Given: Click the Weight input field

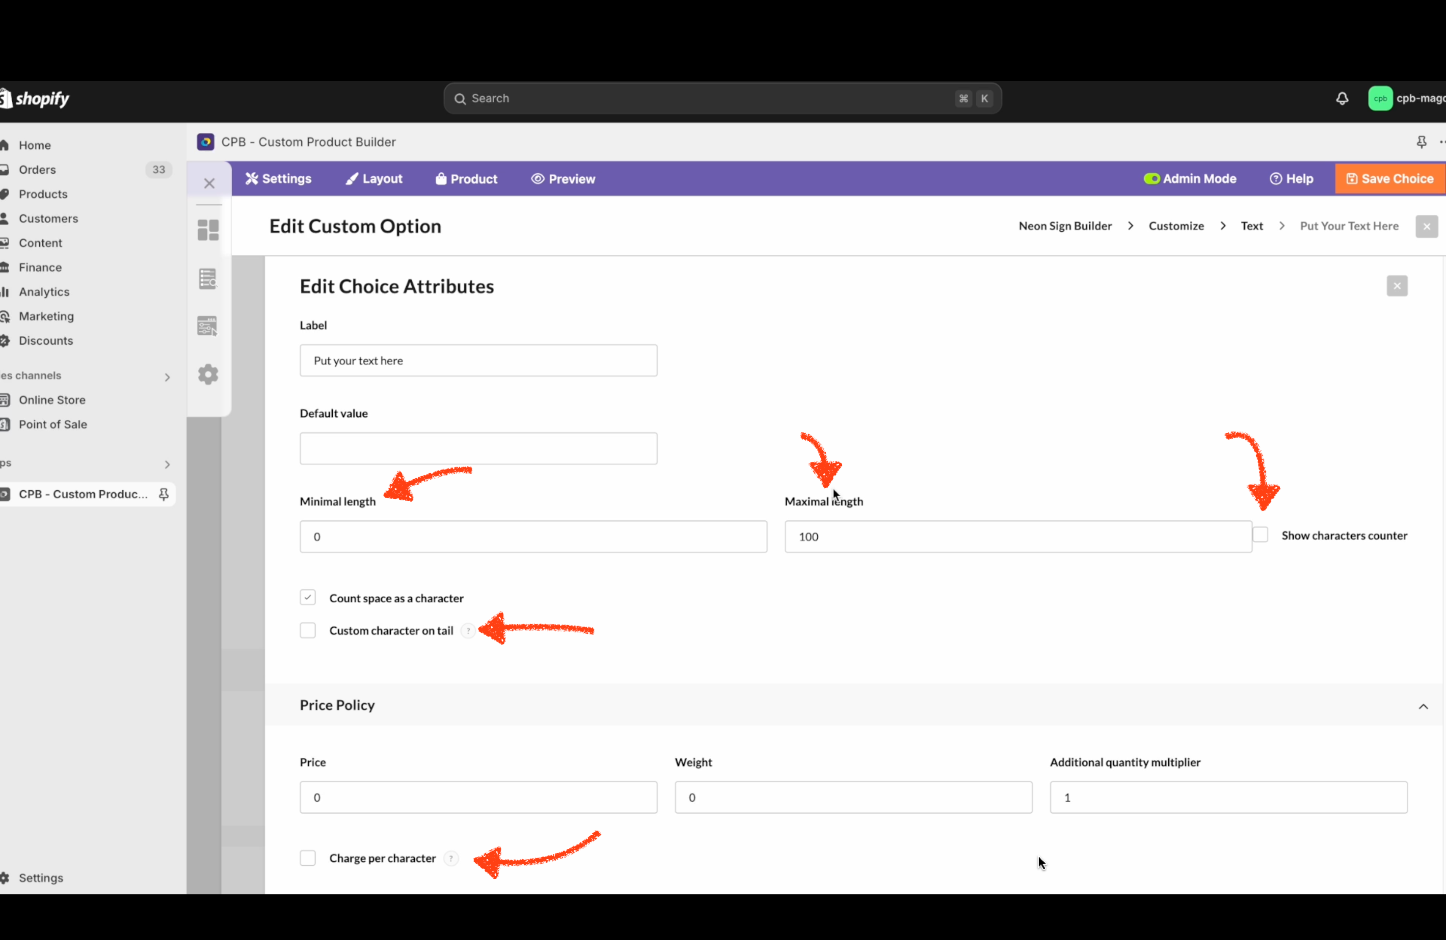Looking at the screenshot, I should click(853, 797).
